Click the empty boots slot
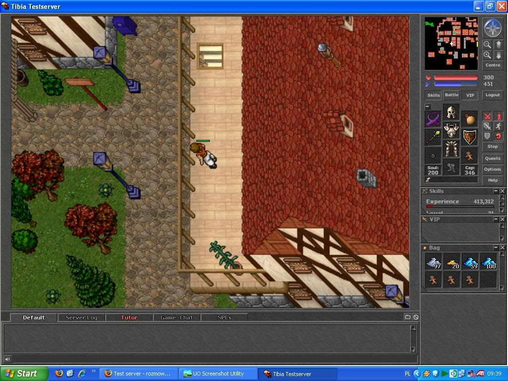508x381 pixels. tap(451, 167)
